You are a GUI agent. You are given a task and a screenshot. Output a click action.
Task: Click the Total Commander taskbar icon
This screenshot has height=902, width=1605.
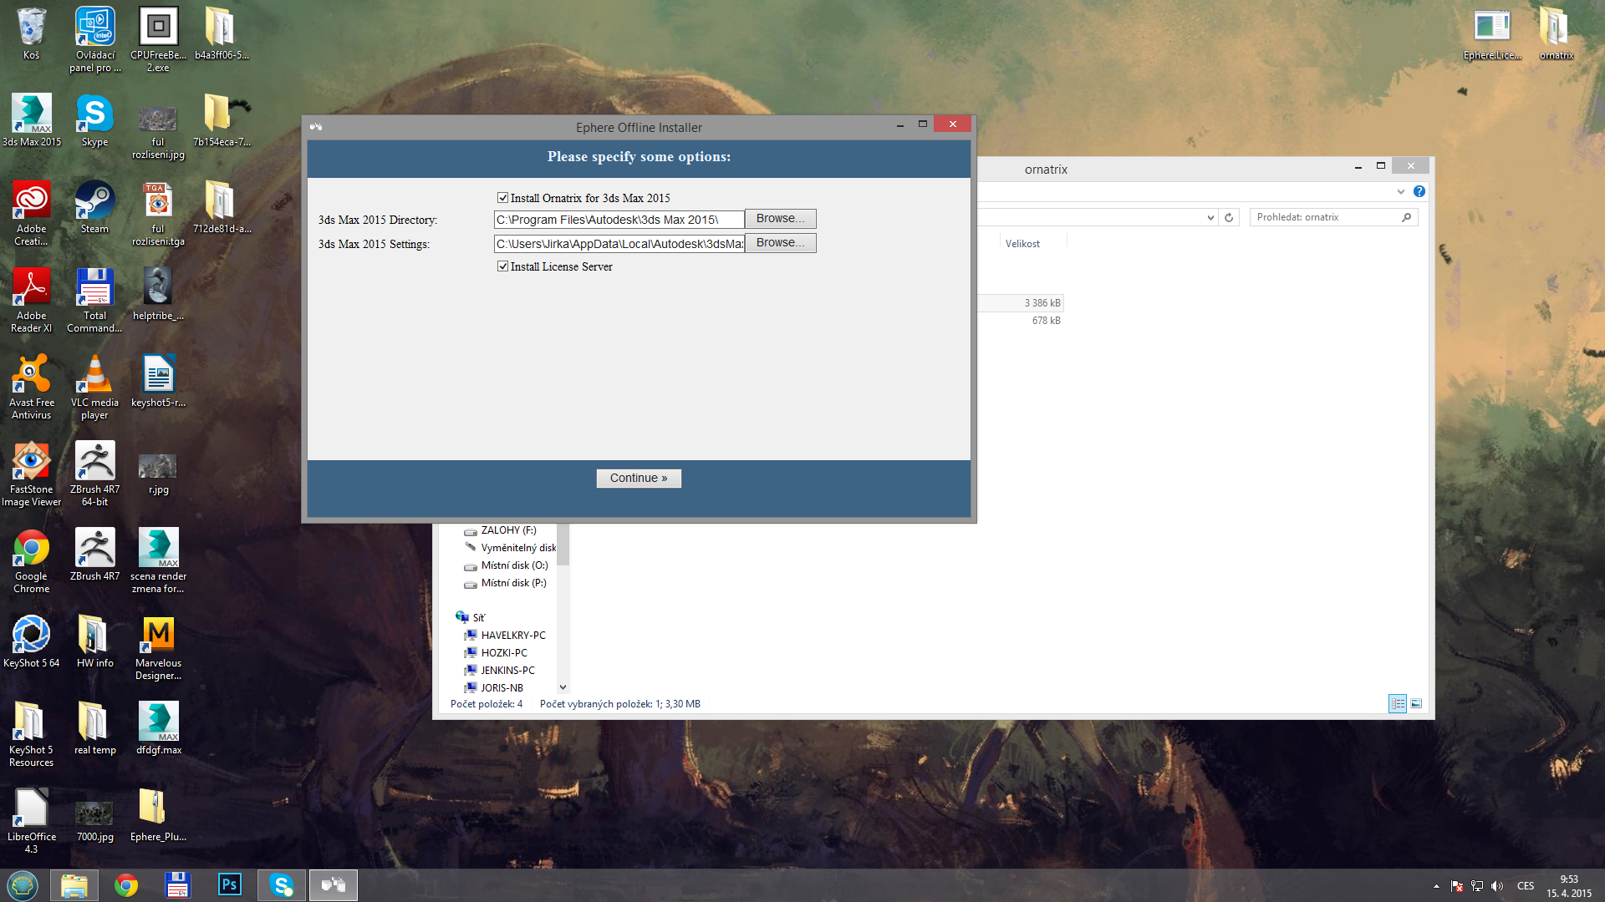point(177,885)
